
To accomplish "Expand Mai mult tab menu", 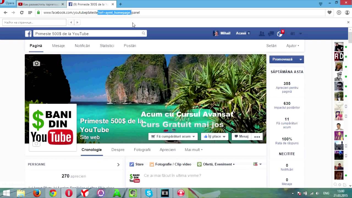I will pos(194,150).
